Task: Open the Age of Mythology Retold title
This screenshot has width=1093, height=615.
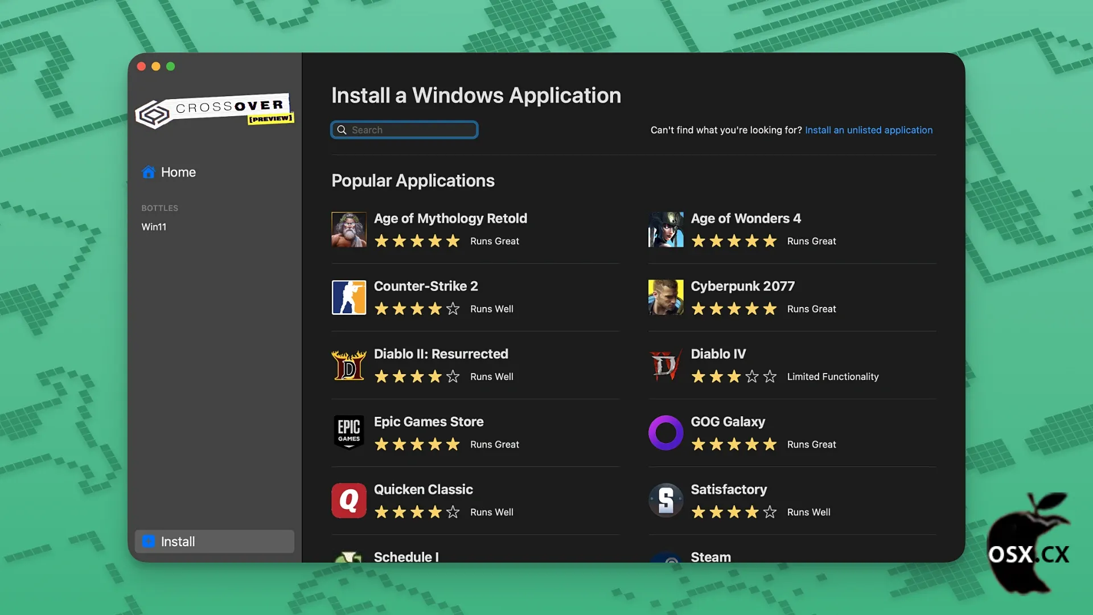Action: click(450, 219)
